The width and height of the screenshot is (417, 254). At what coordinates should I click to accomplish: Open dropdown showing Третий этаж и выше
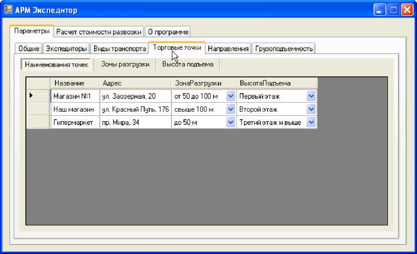[x=311, y=123]
